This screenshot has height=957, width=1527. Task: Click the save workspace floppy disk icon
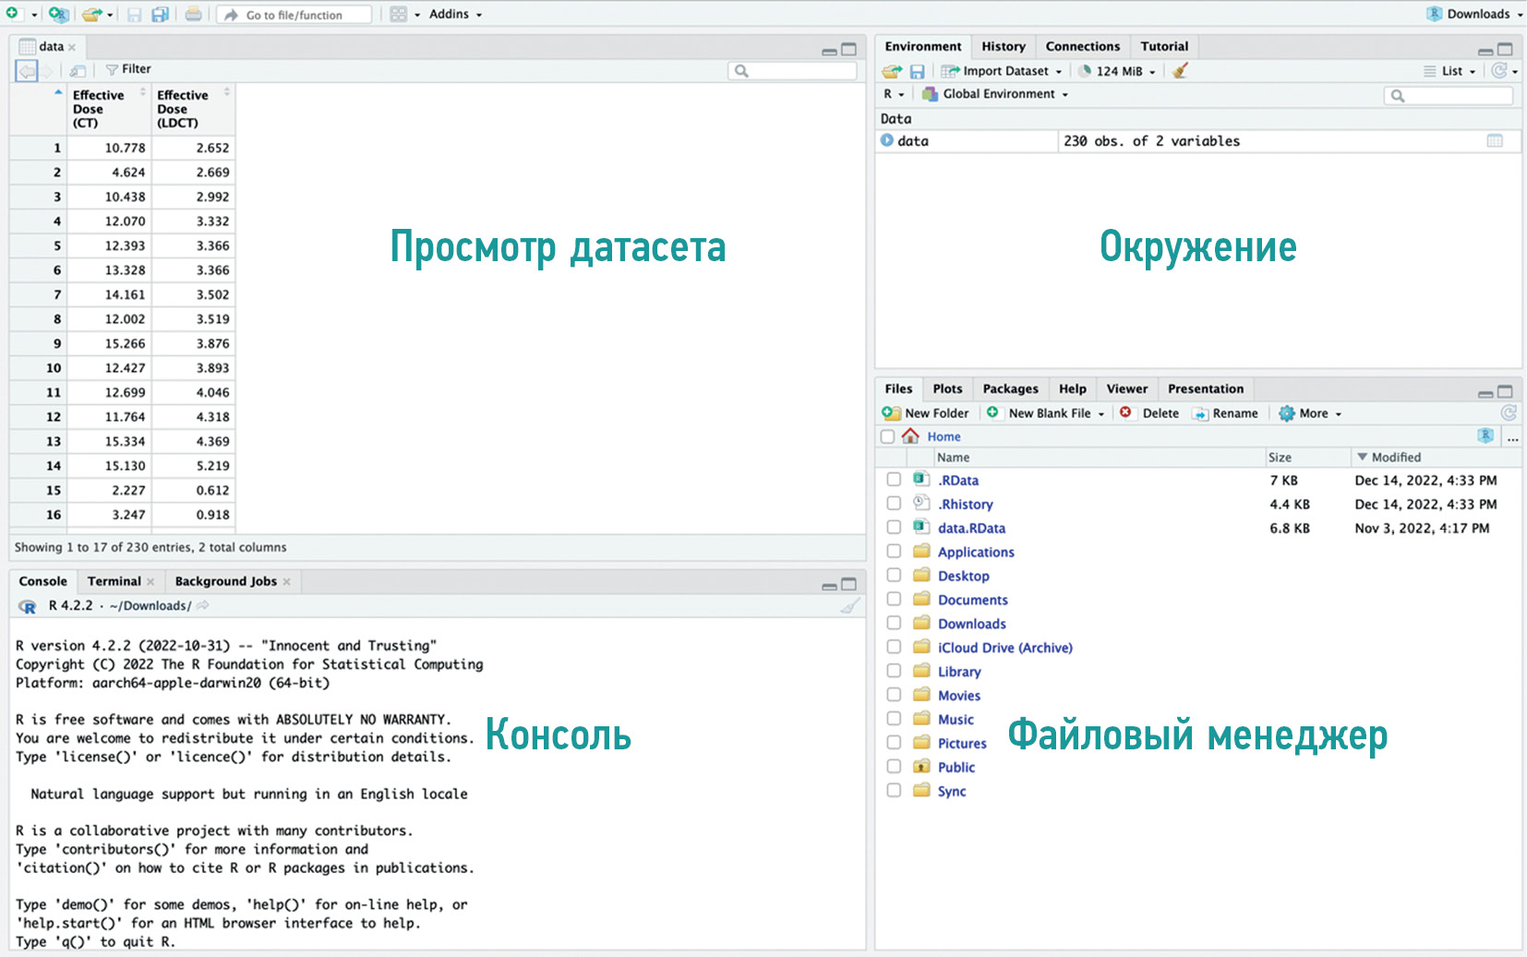point(917,71)
